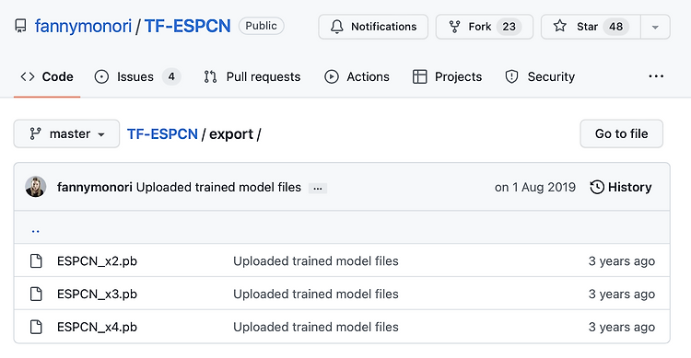Show more navigation items via ellipsis

tap(656, 76)
